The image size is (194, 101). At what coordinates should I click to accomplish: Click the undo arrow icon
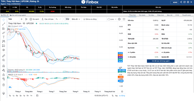coord(57,19)
